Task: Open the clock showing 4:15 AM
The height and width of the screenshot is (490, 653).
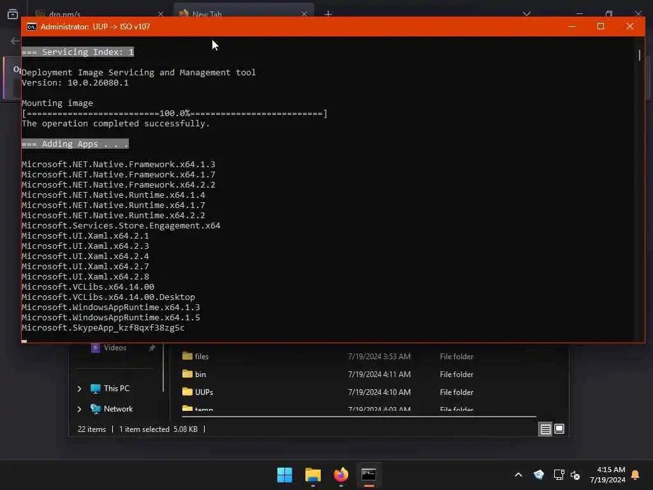Action: [x=607, y=475]
